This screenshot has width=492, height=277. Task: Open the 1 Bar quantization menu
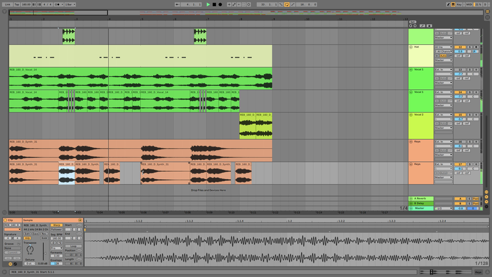(70, 4)
